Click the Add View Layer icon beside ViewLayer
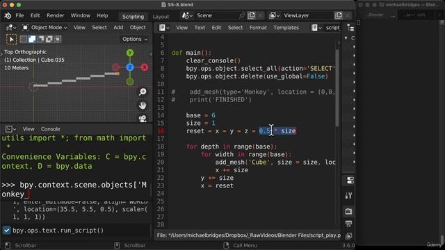 (339, 15)
